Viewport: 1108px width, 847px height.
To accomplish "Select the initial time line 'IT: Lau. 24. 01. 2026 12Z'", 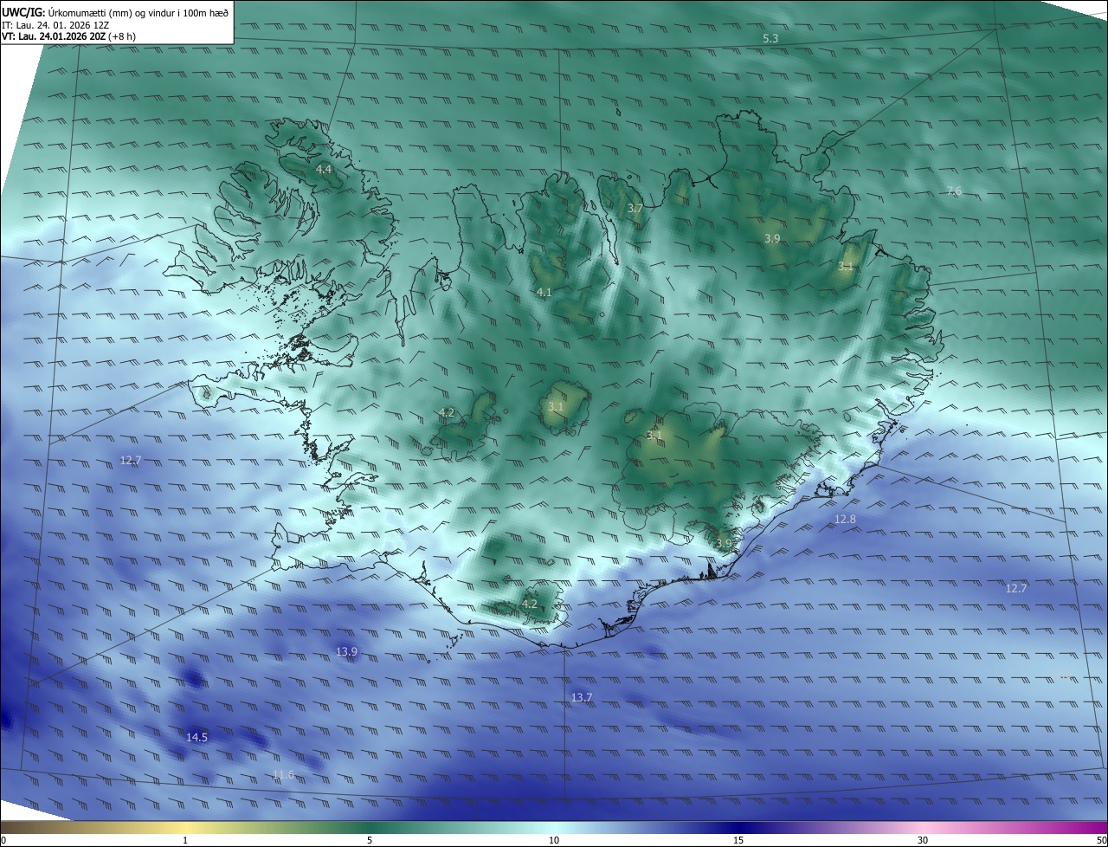I will tap(55, 25).
